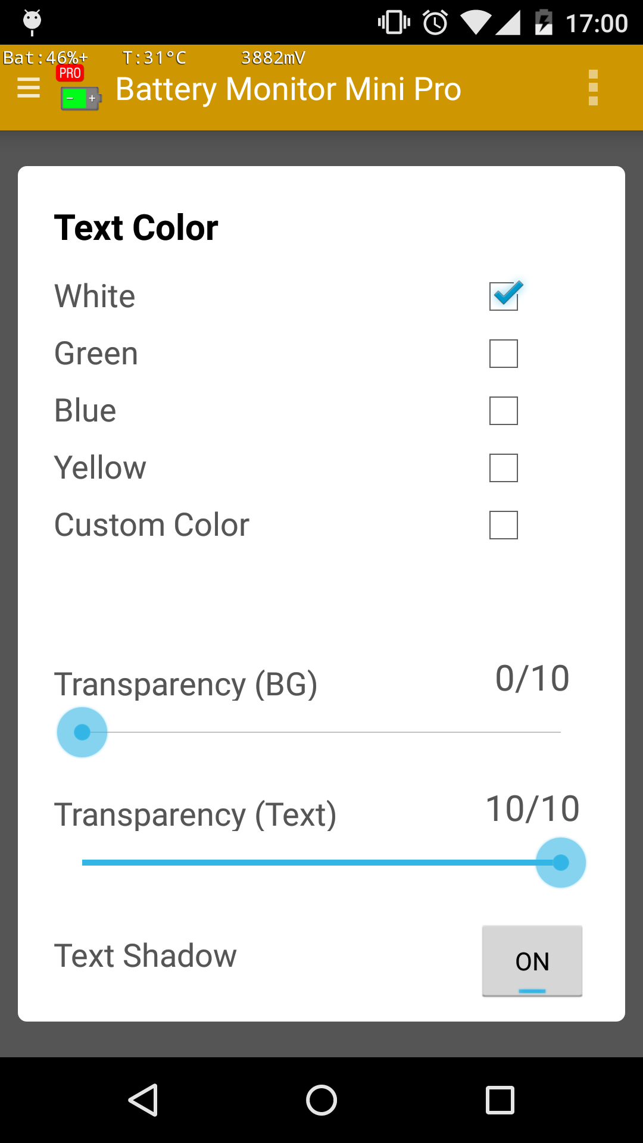Uncheck the White text color checkbox
This screenshot has height=1143, width=643.
(505, 295)
